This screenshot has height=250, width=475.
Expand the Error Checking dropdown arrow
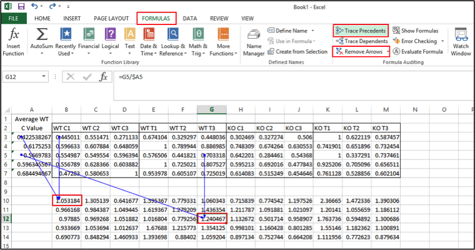(442, 41)
